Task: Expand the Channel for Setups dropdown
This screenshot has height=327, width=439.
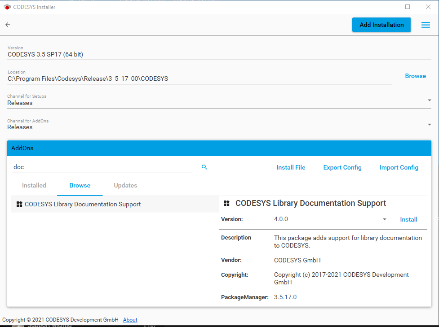Action: point(429,100)
